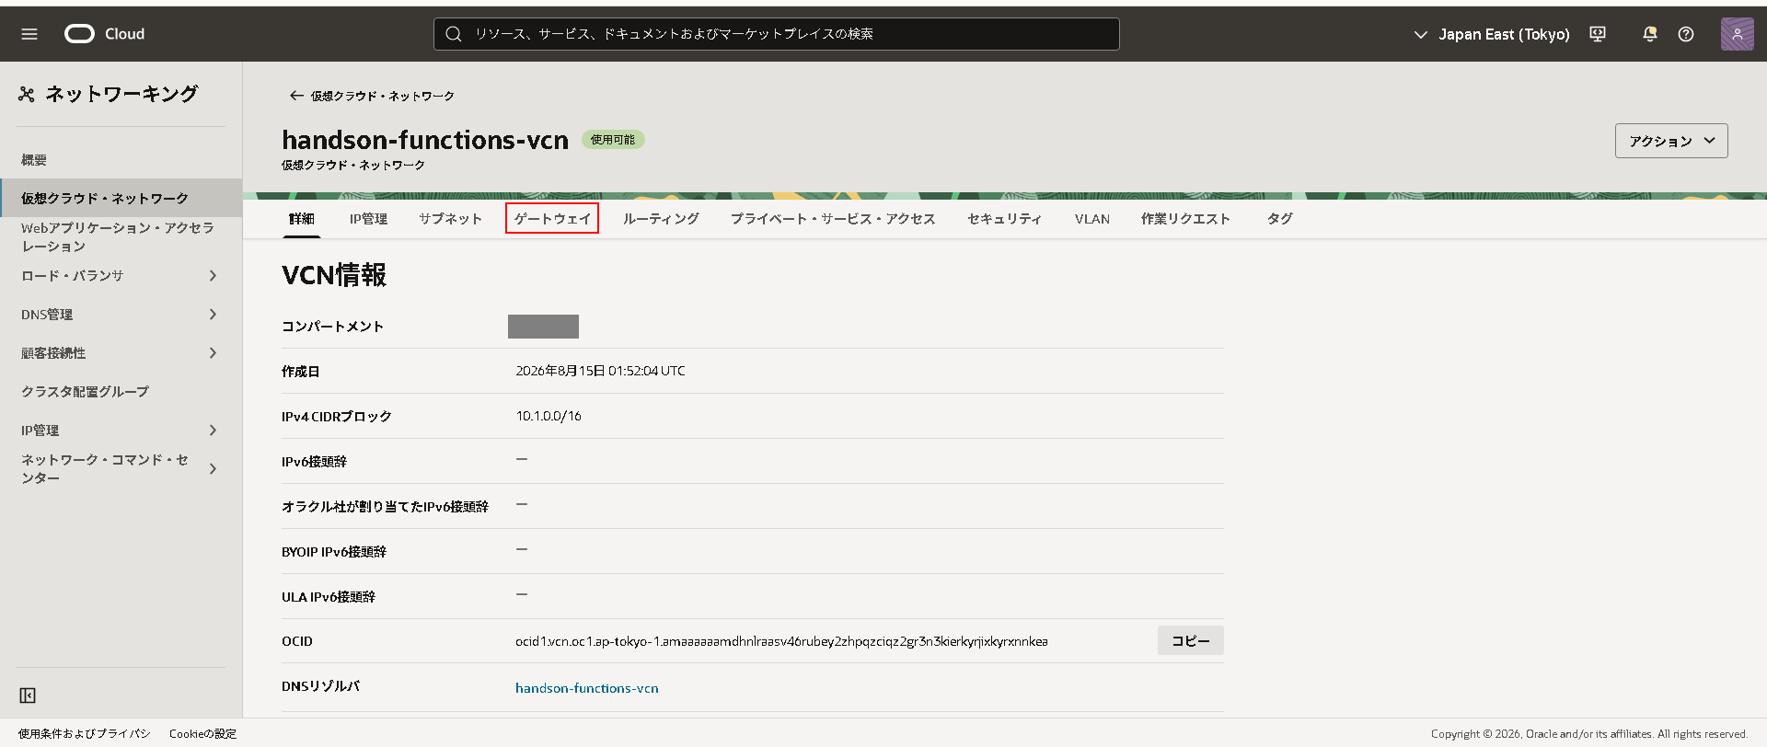Viewport: 1767px width, 747px height.
Task: Expand IP管理 in the sidebar
Action: click(213, 431)
